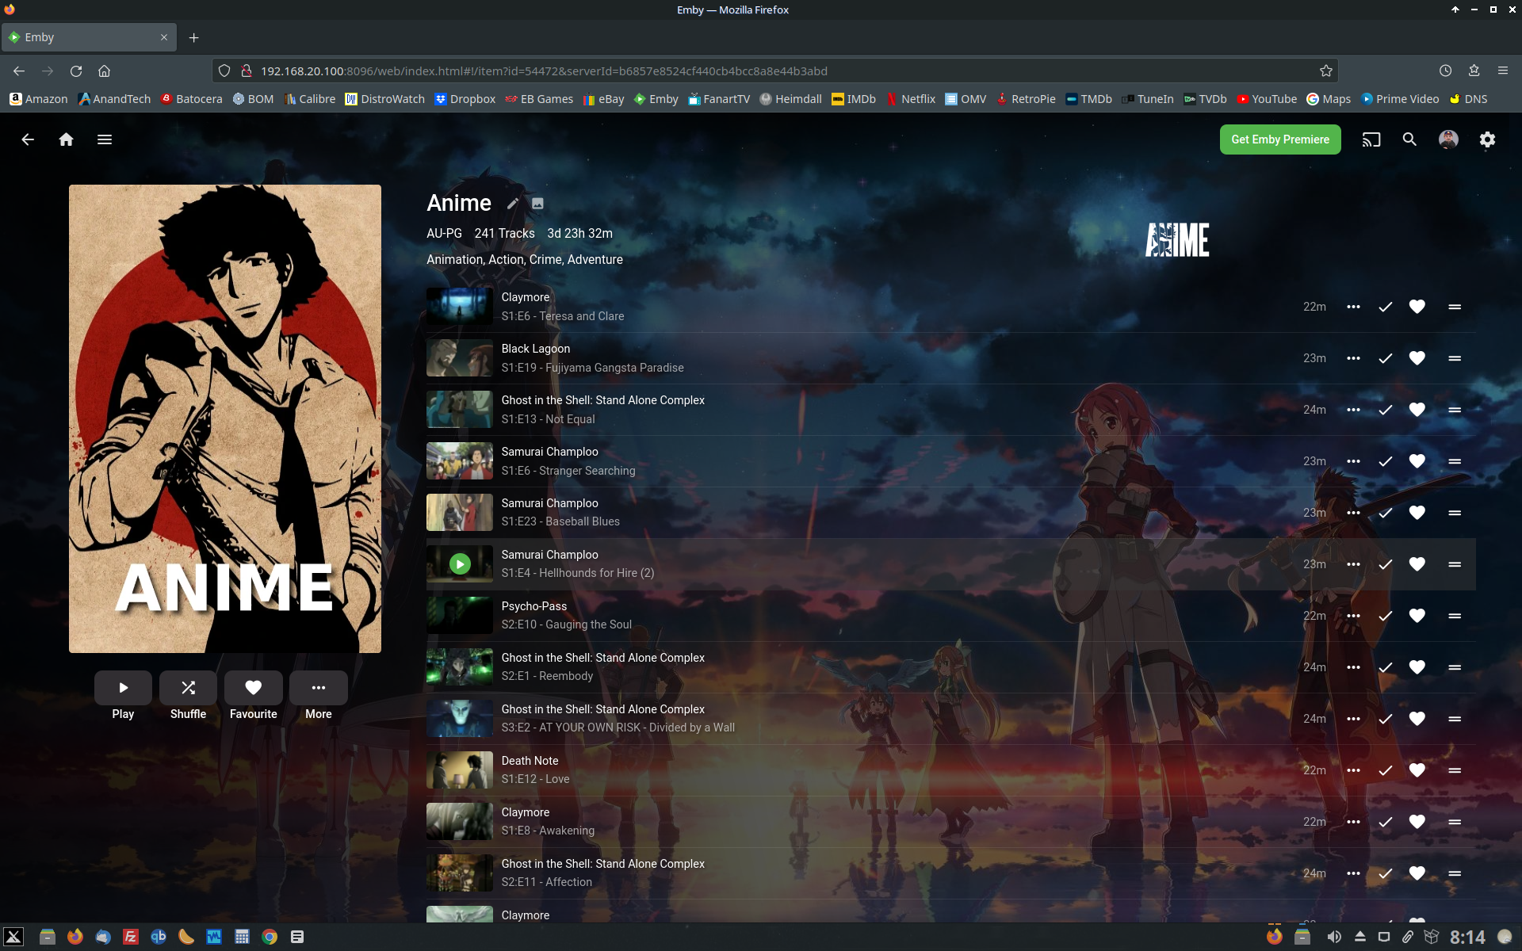
Task: Favourite the Anime playlist
Action: pos(254,688)
